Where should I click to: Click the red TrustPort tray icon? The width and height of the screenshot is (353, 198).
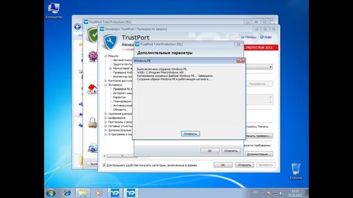(x=269, y=193)
